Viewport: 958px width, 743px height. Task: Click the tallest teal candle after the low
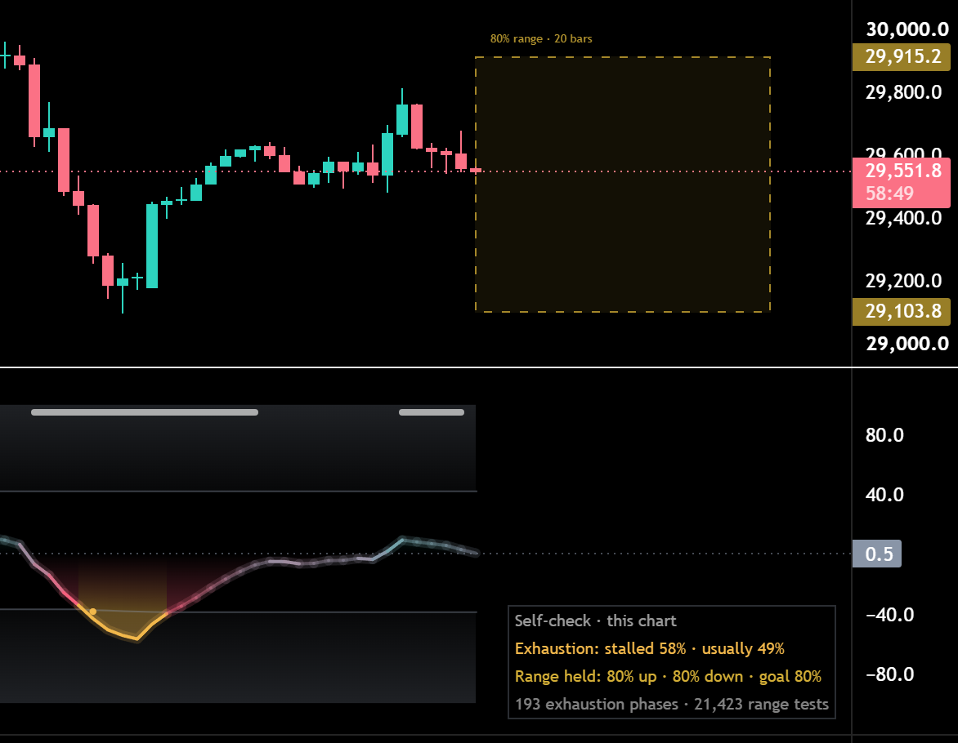[x=152, y=246]
